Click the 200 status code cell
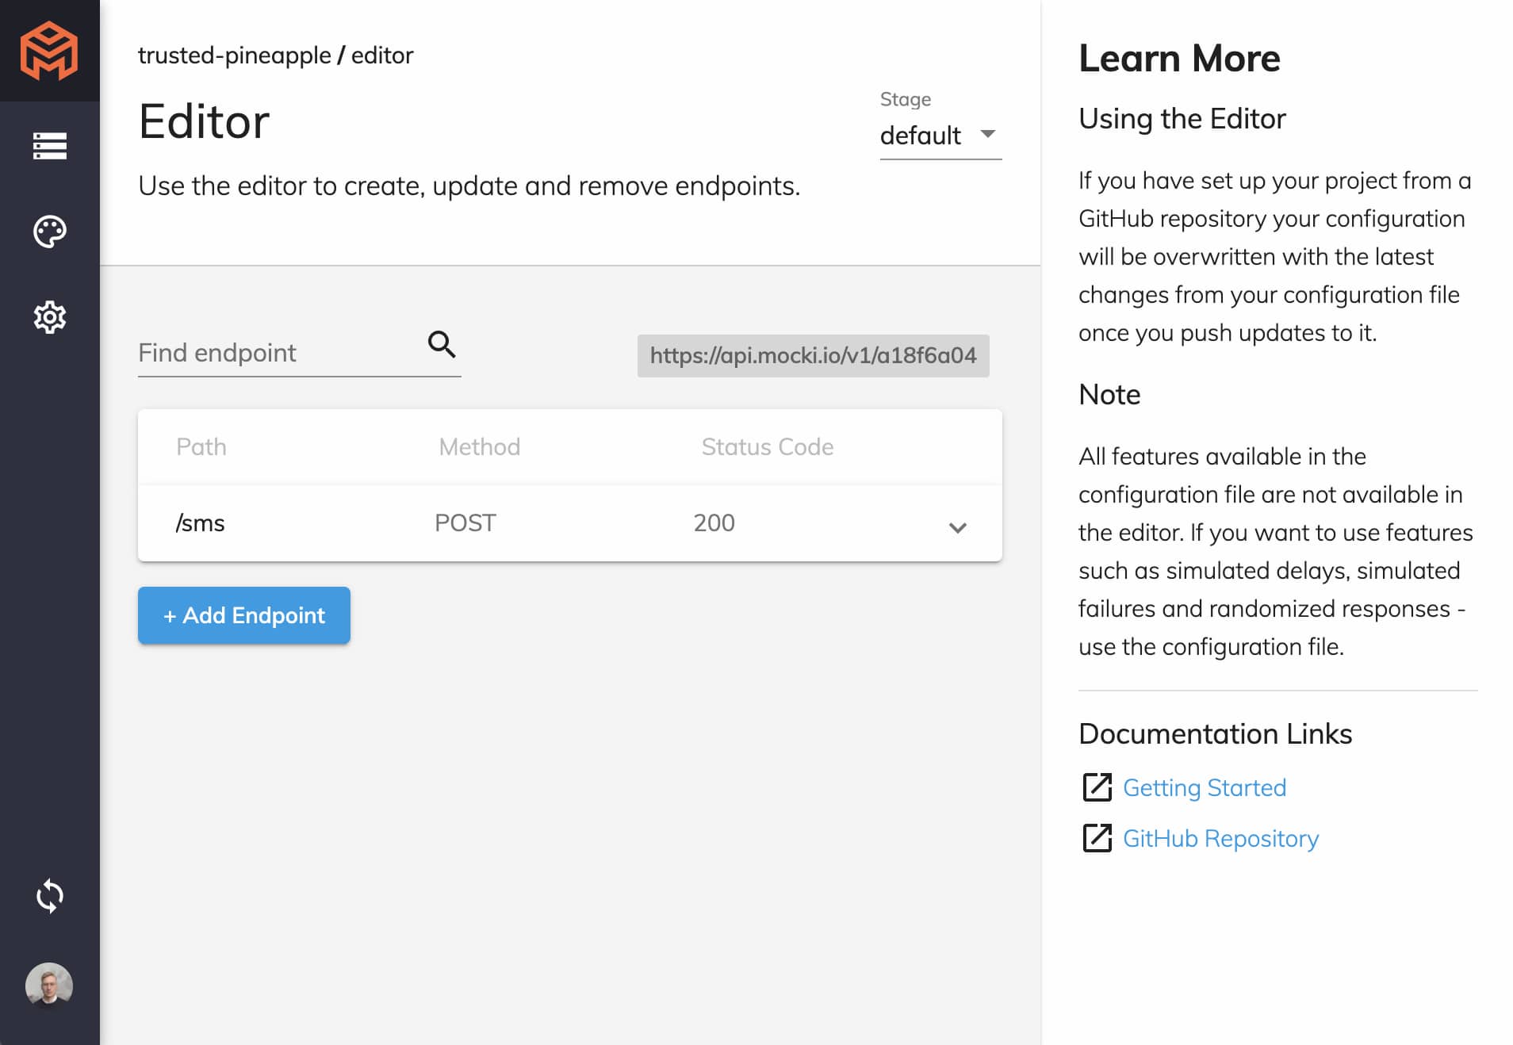Screen dimensions: 1513x1045 714,523
